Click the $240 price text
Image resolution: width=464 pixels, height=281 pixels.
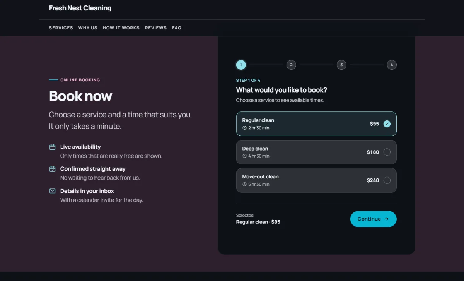373,180
